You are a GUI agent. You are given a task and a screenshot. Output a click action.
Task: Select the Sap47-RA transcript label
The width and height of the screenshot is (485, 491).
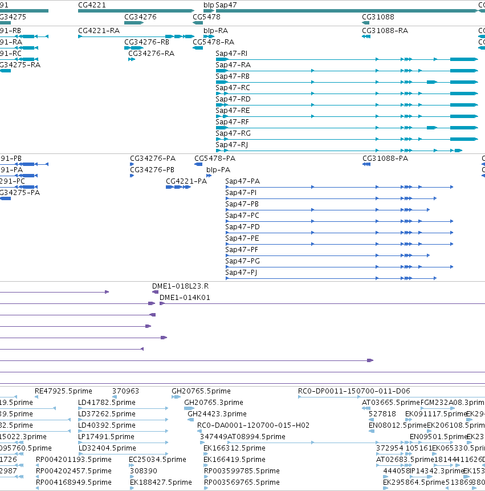(x=233, y=65)
